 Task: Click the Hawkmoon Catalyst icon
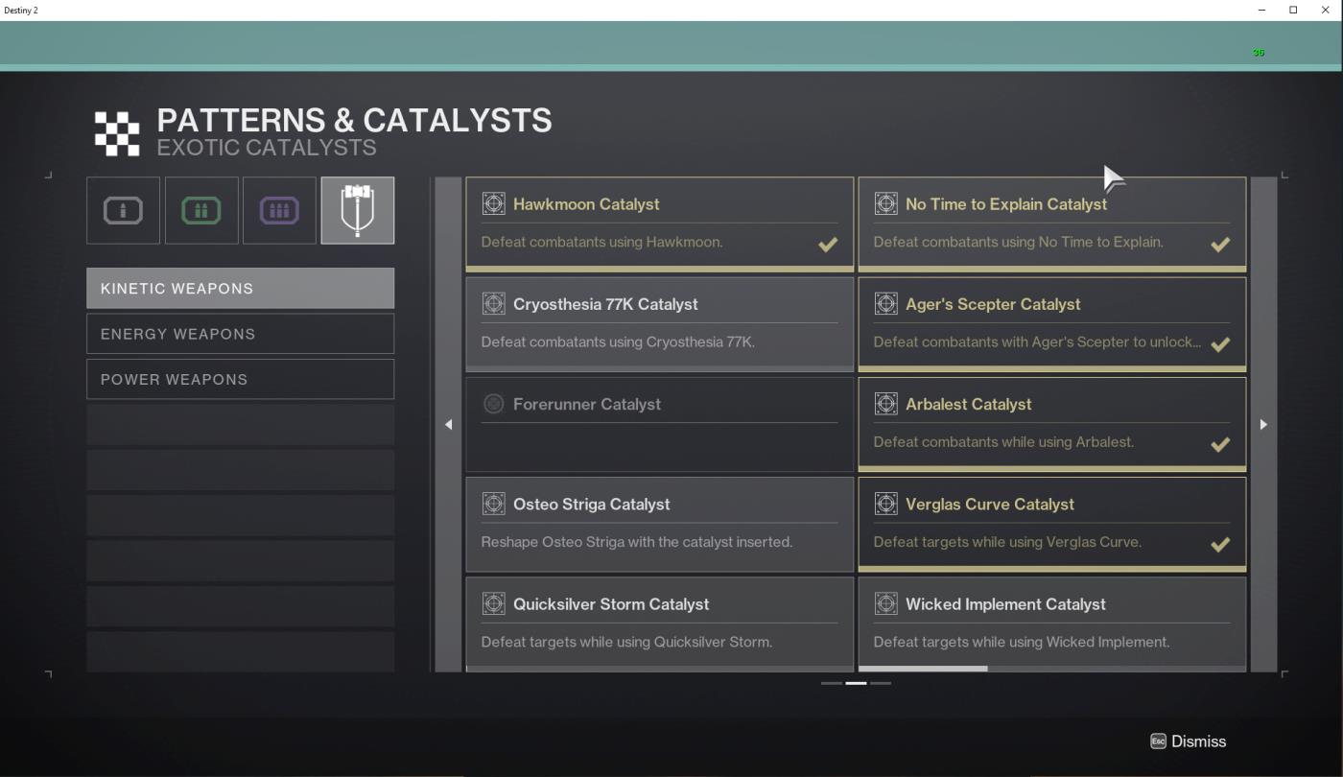pos(493,203)
